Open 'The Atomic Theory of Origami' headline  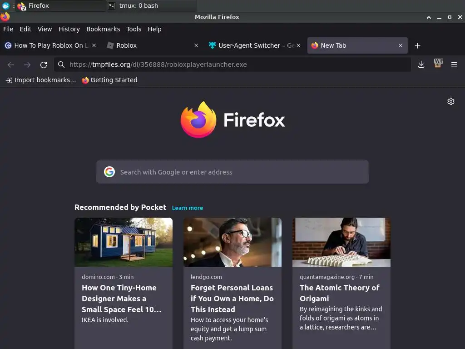point(340,293)
